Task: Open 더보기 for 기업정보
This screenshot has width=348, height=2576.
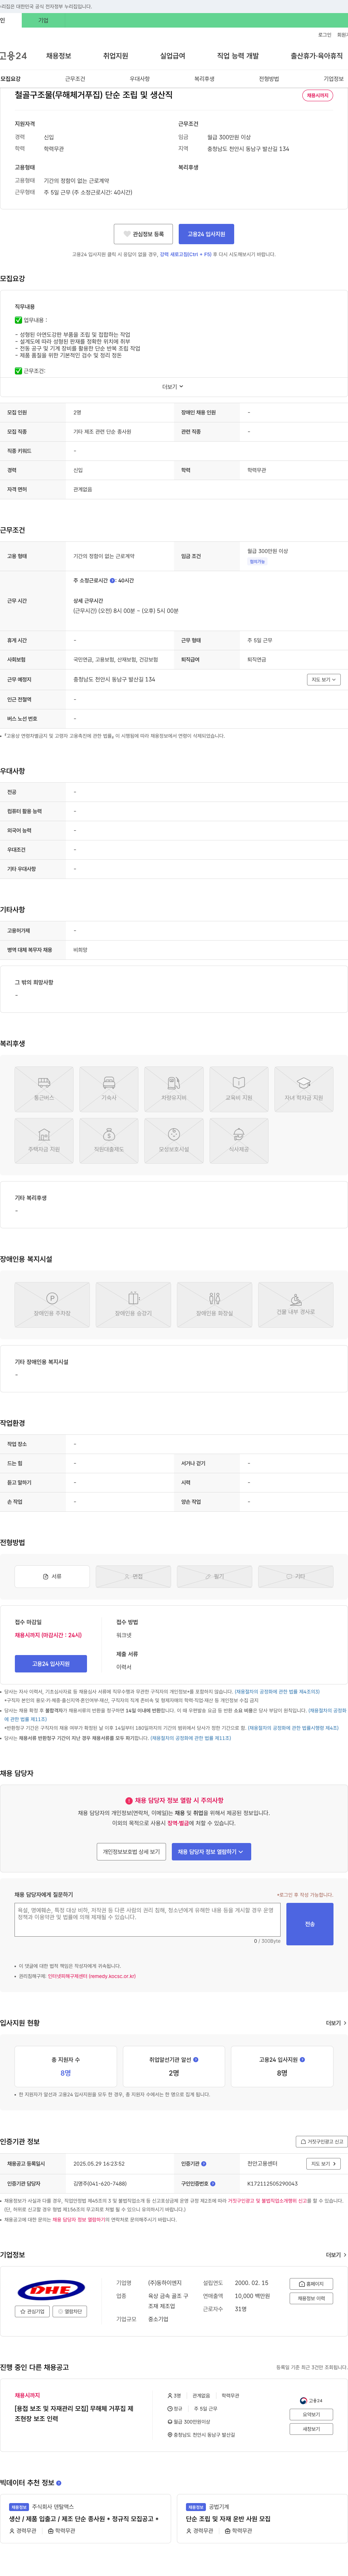Action: tap(336, 2255)
